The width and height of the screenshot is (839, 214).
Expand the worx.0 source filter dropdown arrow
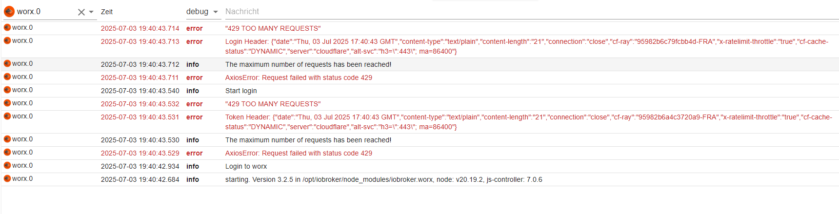click(x=91, y=12)
